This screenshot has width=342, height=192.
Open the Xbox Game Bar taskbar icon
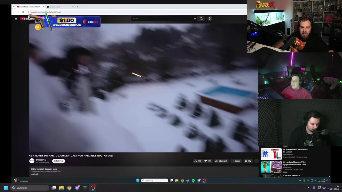(x=85, y=188)
